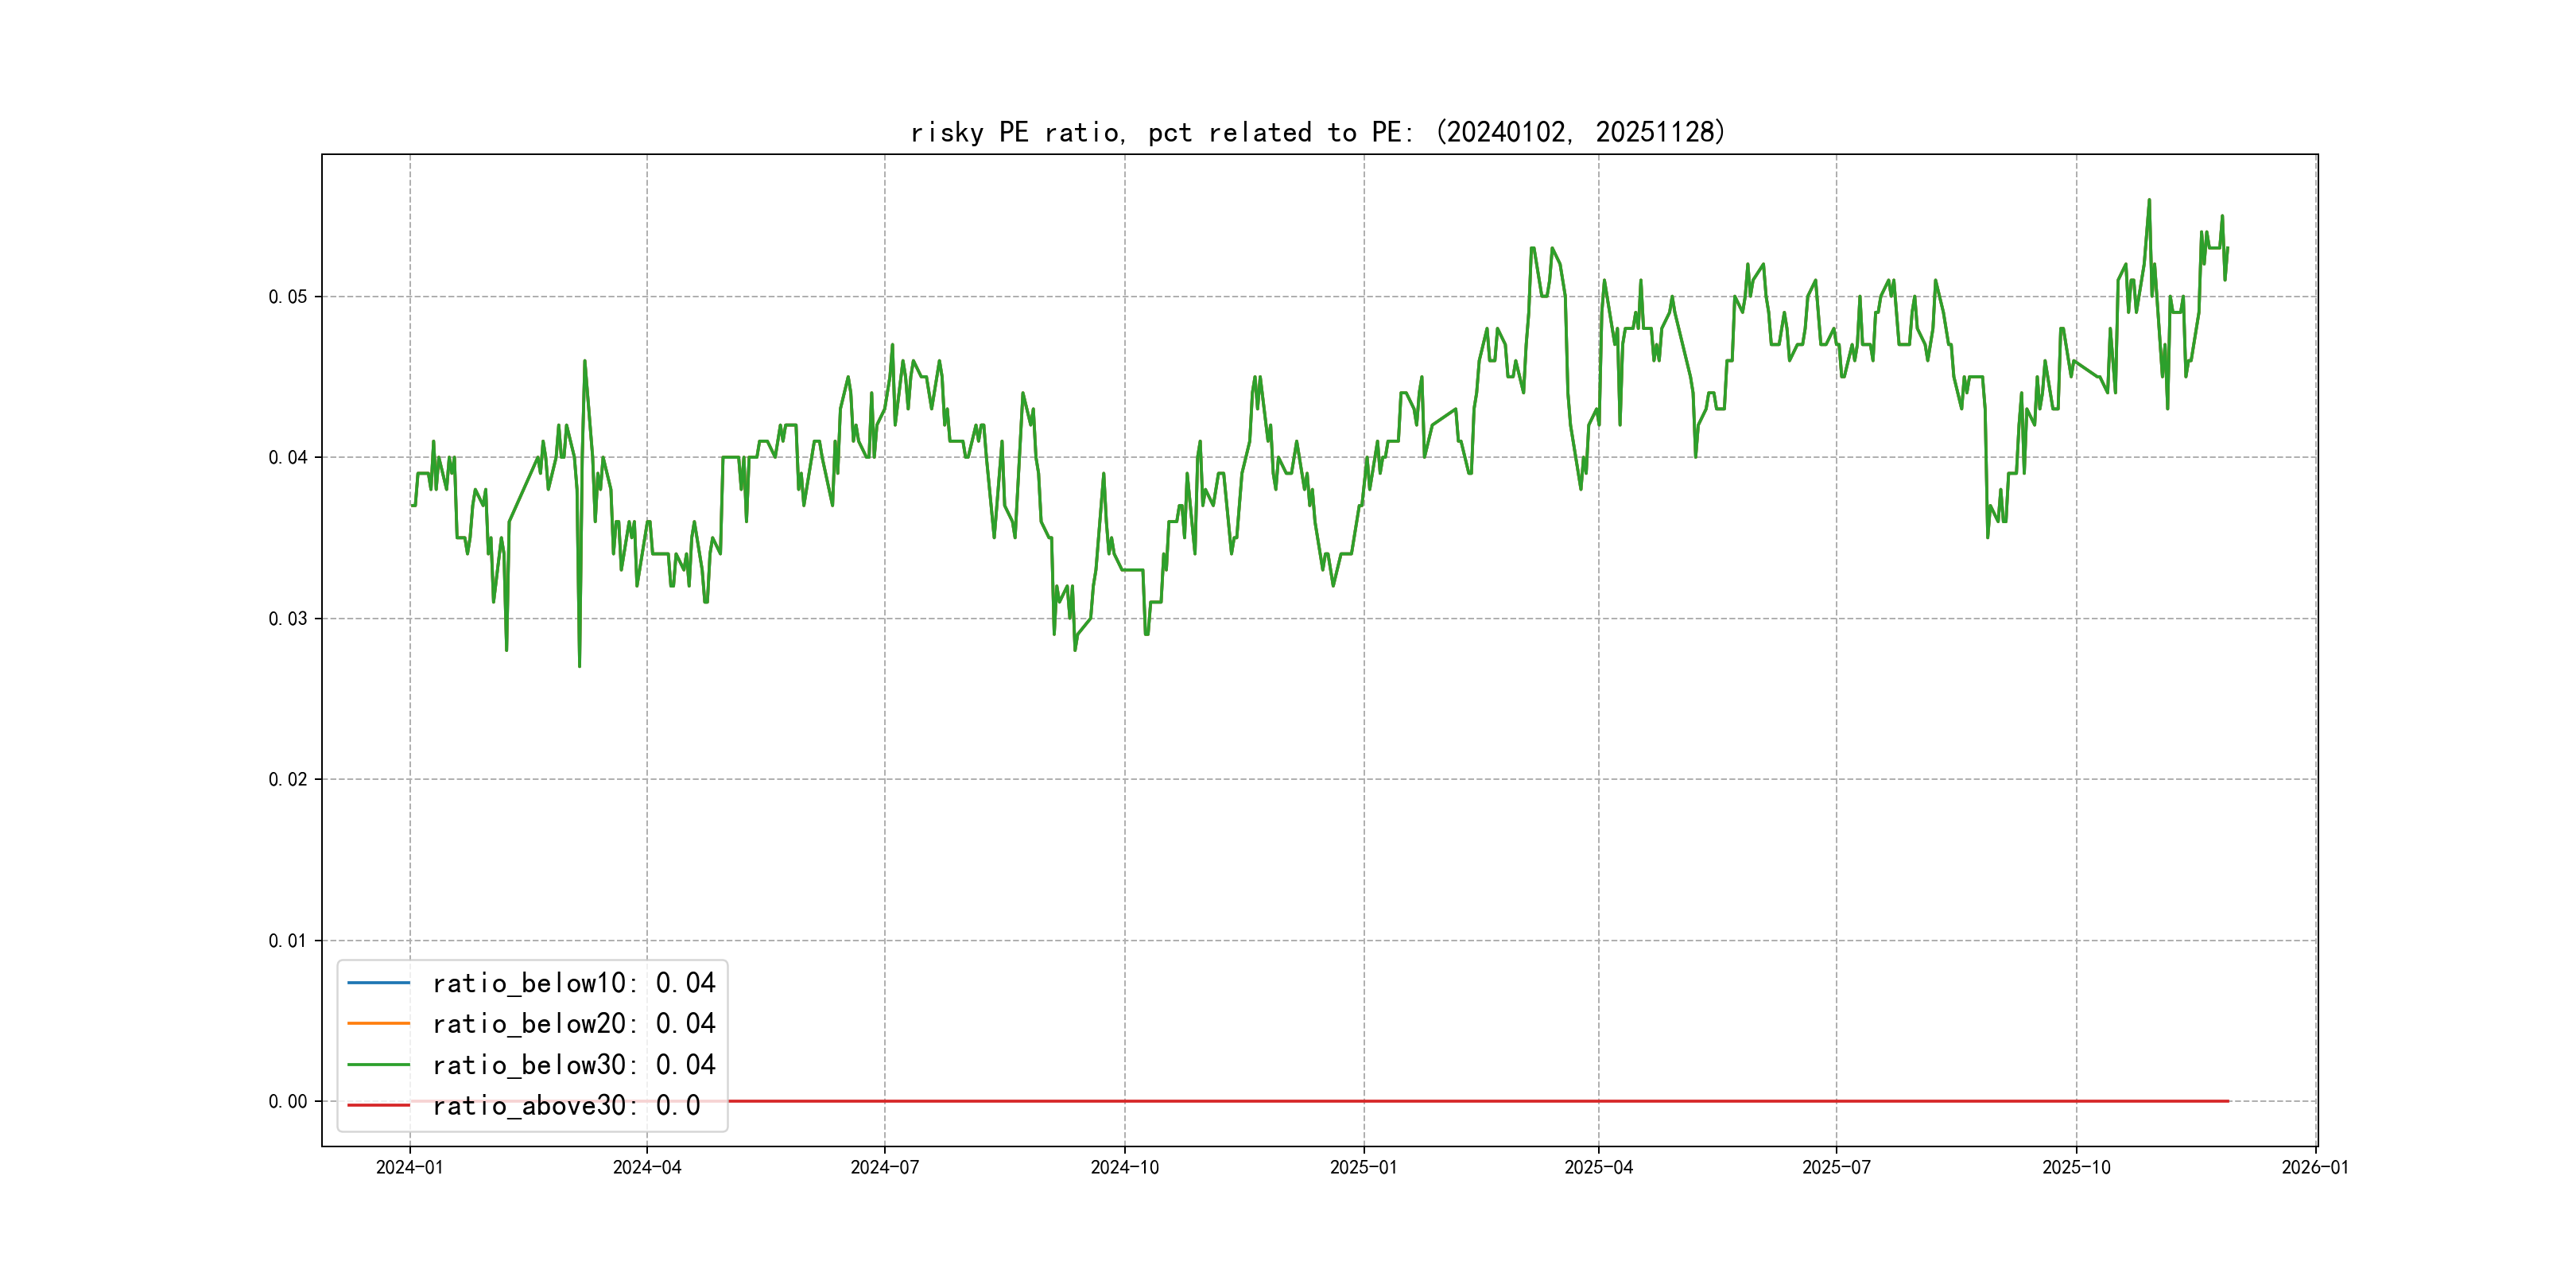Click the blue ratio_below10 legend line
This screenshot has height=1288, width=2576.
tap(378, 983)
